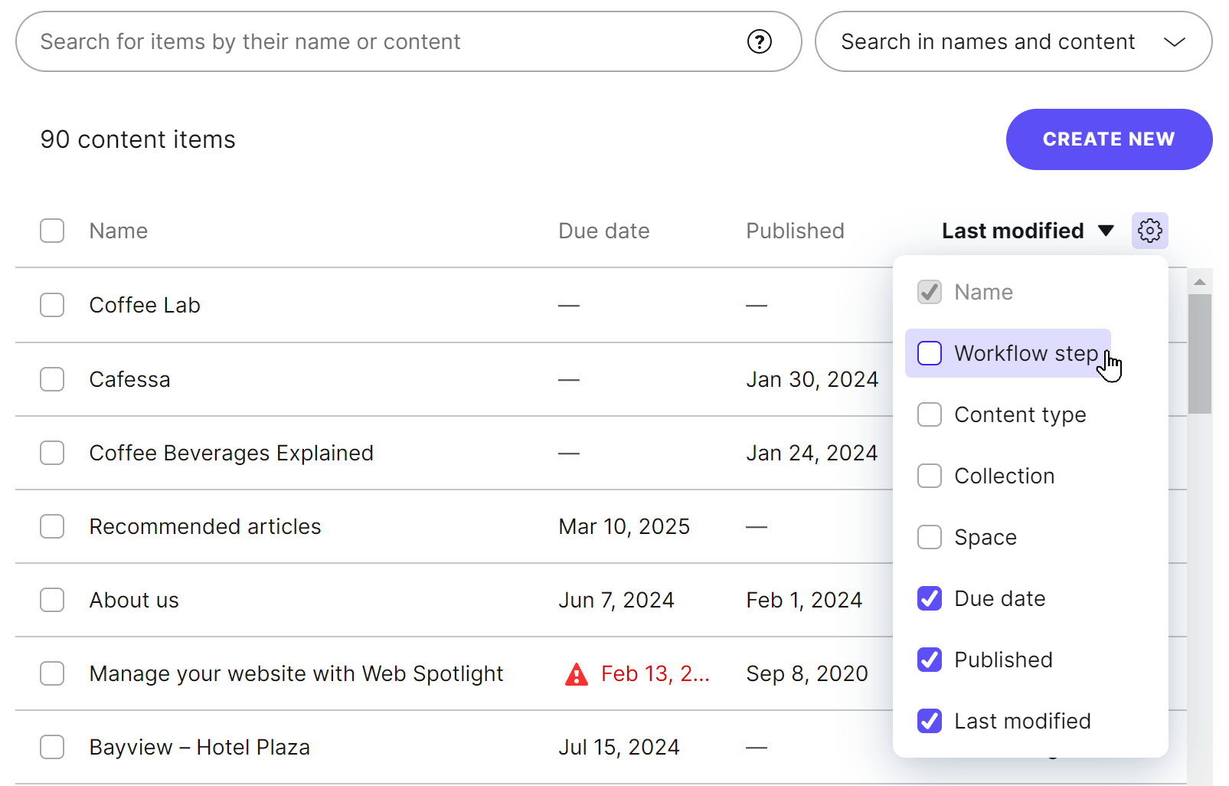Disable the Last modified column

click(x=929, y=721)
